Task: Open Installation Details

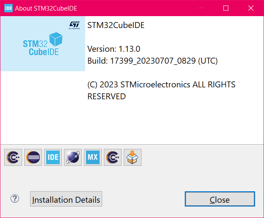Action: [x=66, y=199]
